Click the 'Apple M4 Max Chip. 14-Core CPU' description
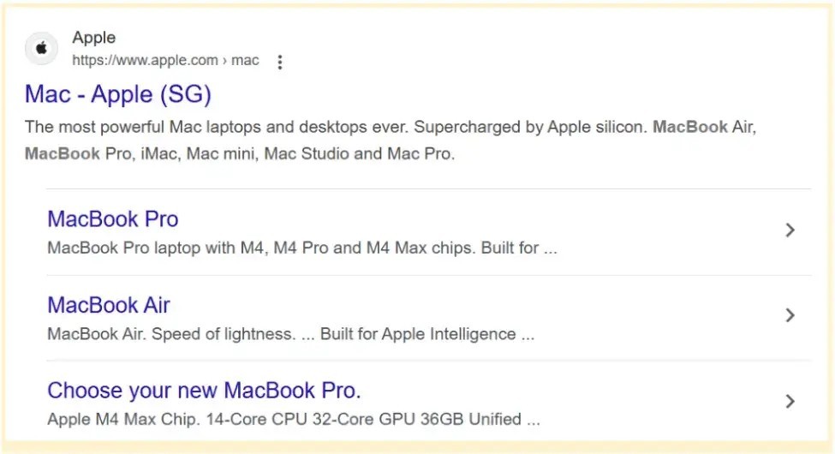This screenshot has height=454, width=835. pos(294,420)
